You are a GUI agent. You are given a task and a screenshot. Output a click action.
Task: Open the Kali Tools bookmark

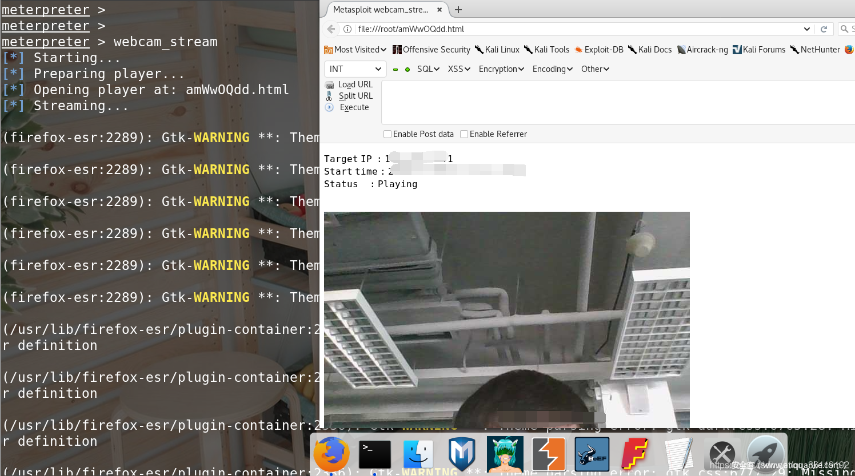point(546,50)
